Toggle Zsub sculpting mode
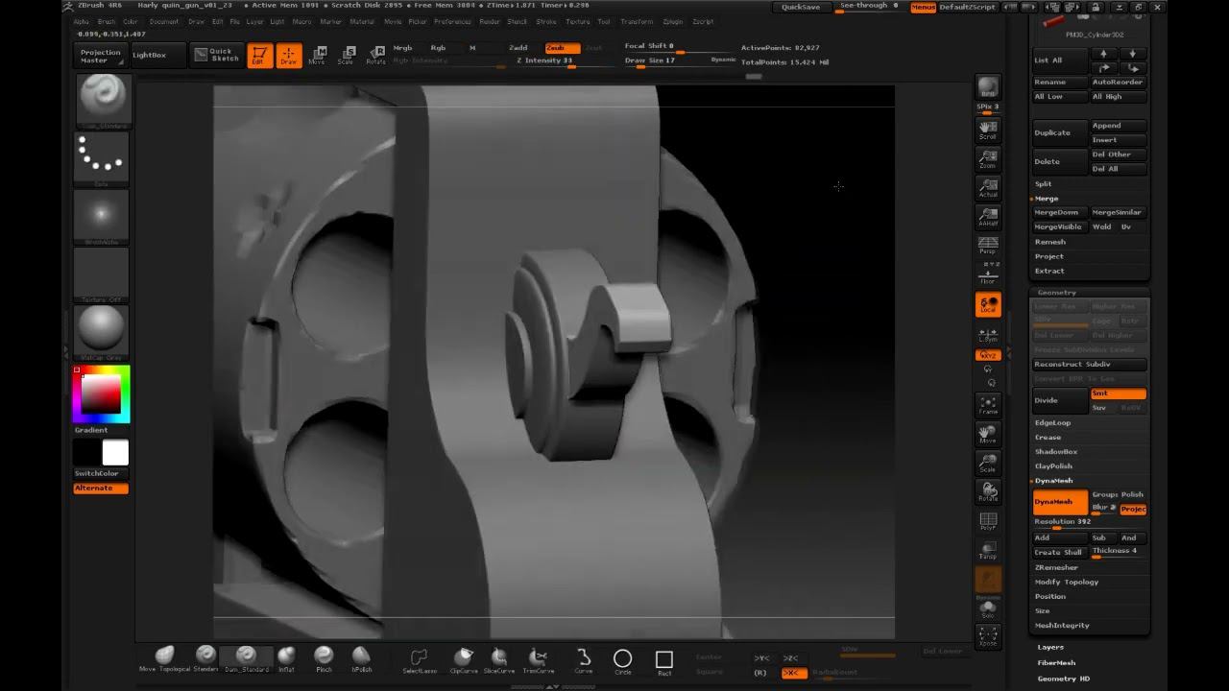Screen dimensions: 1229x691 (563, 48)
